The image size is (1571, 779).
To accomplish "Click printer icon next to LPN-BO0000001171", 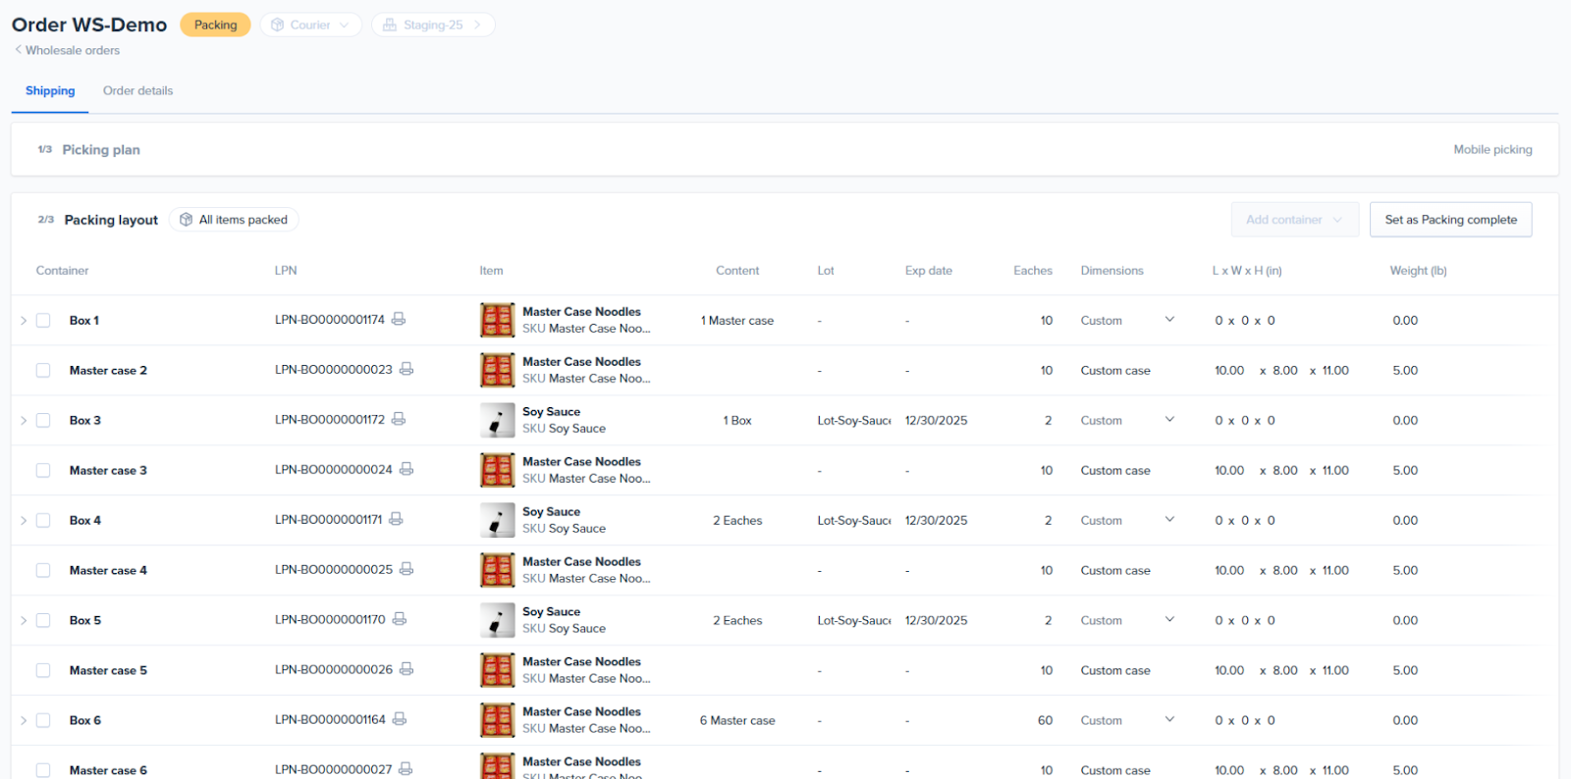I will (396, 519).
